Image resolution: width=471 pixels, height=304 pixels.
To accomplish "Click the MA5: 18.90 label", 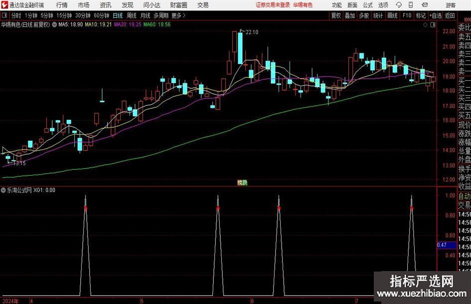I will [71, 24].
